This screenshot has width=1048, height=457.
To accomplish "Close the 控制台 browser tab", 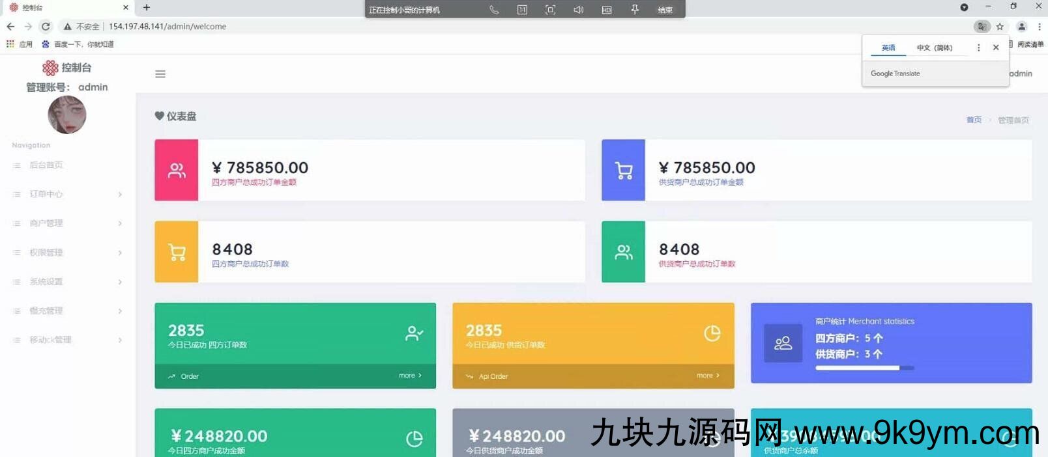I will (126, 8).
